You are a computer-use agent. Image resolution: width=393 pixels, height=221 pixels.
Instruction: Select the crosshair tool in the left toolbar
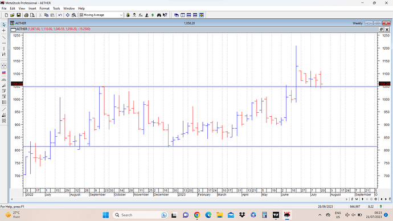(4, 31)
